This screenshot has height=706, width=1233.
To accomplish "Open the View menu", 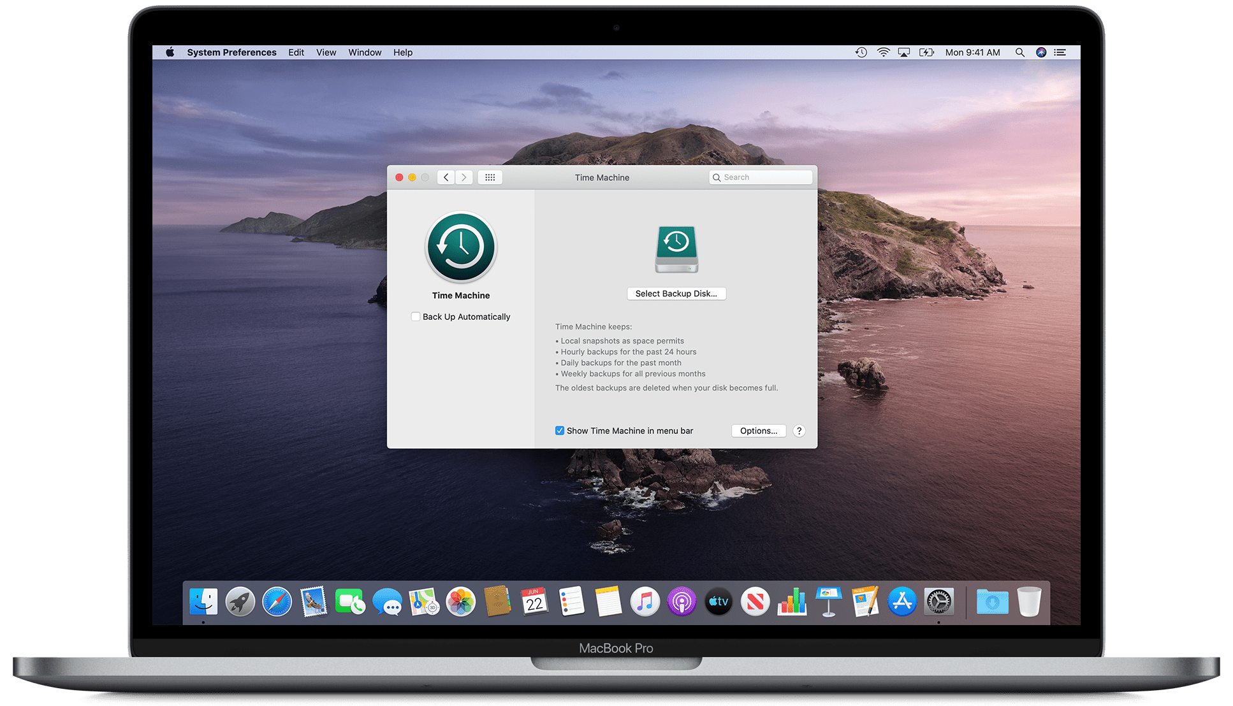I will pos(326,52).
